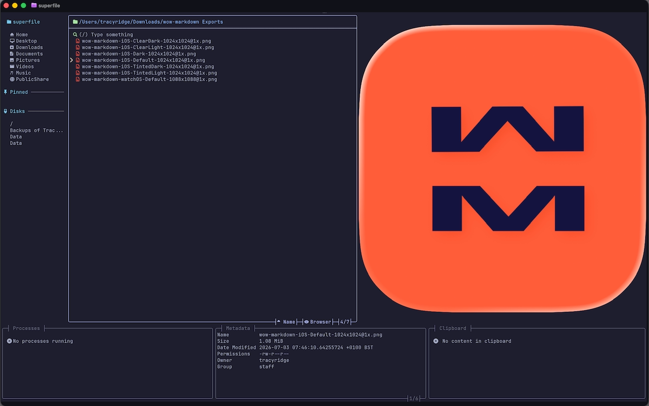Click the sort arrow icon beside Name
Screen dimensions: 649x406
tap(279, 322)
